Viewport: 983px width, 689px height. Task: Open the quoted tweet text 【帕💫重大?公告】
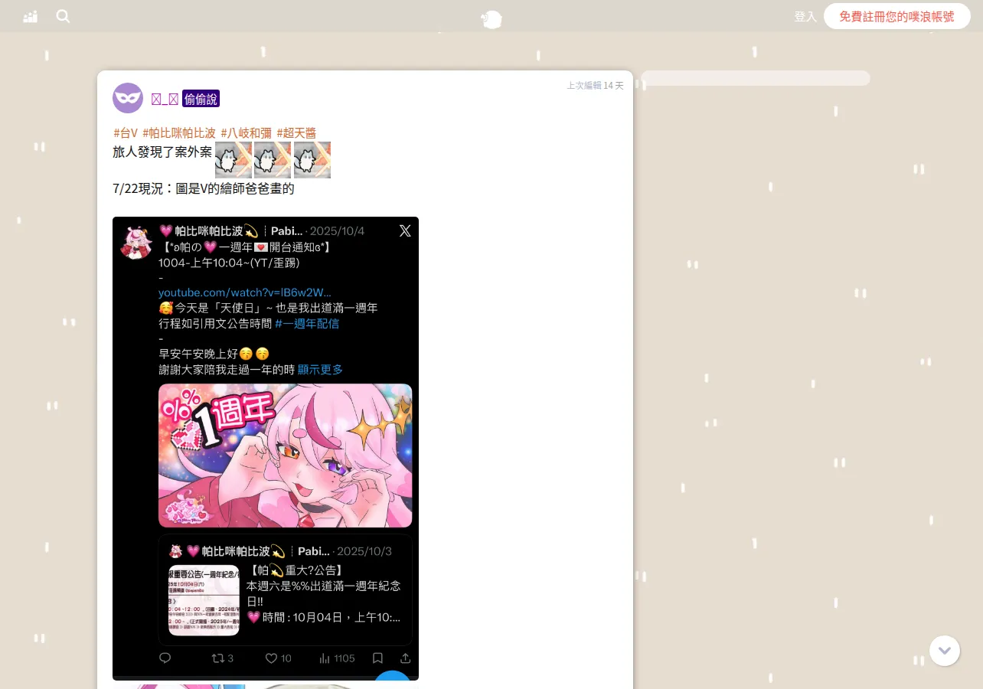pyautogui.click(x=297, y=570)
